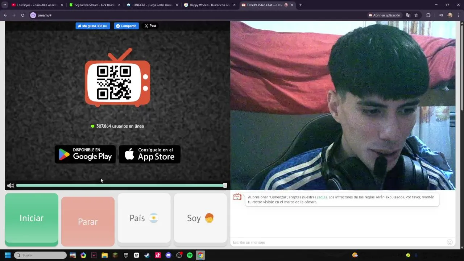Click the X Post button
464x261 pixels.
(150, 26)
